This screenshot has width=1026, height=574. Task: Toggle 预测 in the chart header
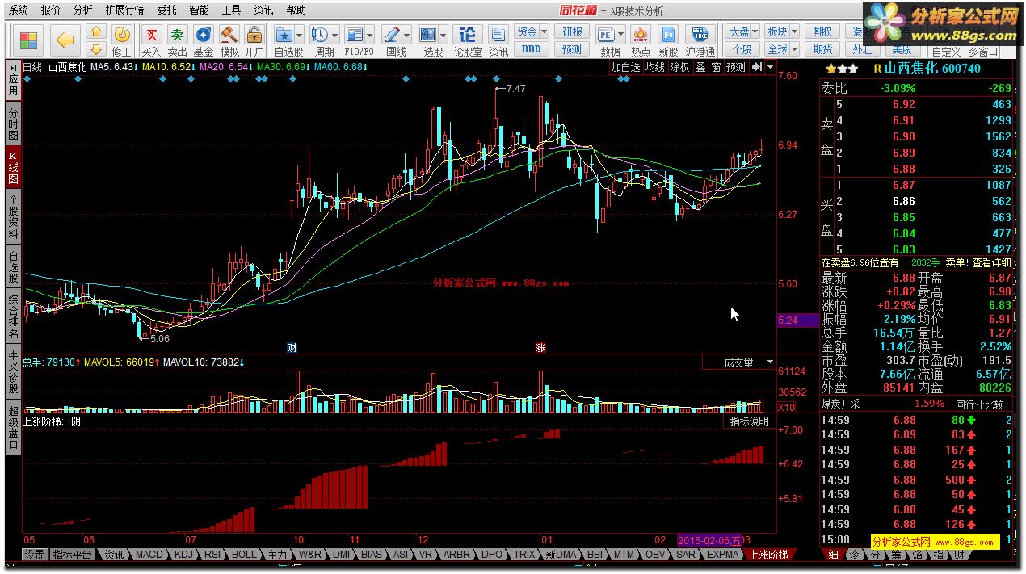point(736,68)
